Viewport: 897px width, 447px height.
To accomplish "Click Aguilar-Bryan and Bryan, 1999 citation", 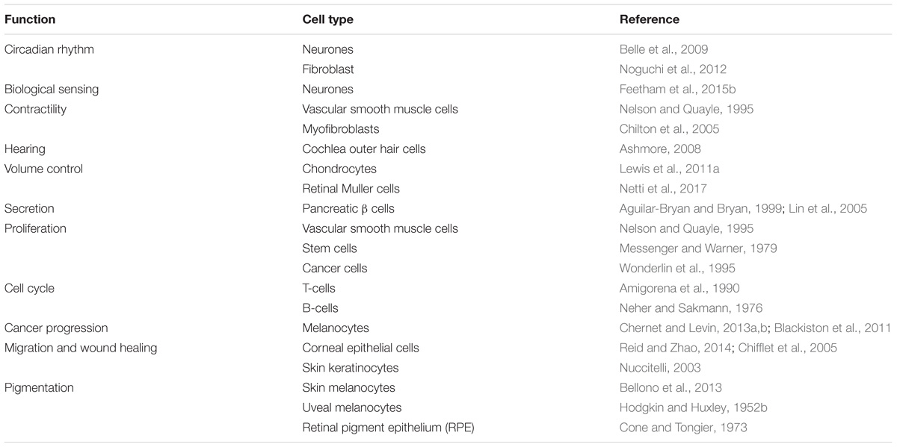I will coord(701,209).
